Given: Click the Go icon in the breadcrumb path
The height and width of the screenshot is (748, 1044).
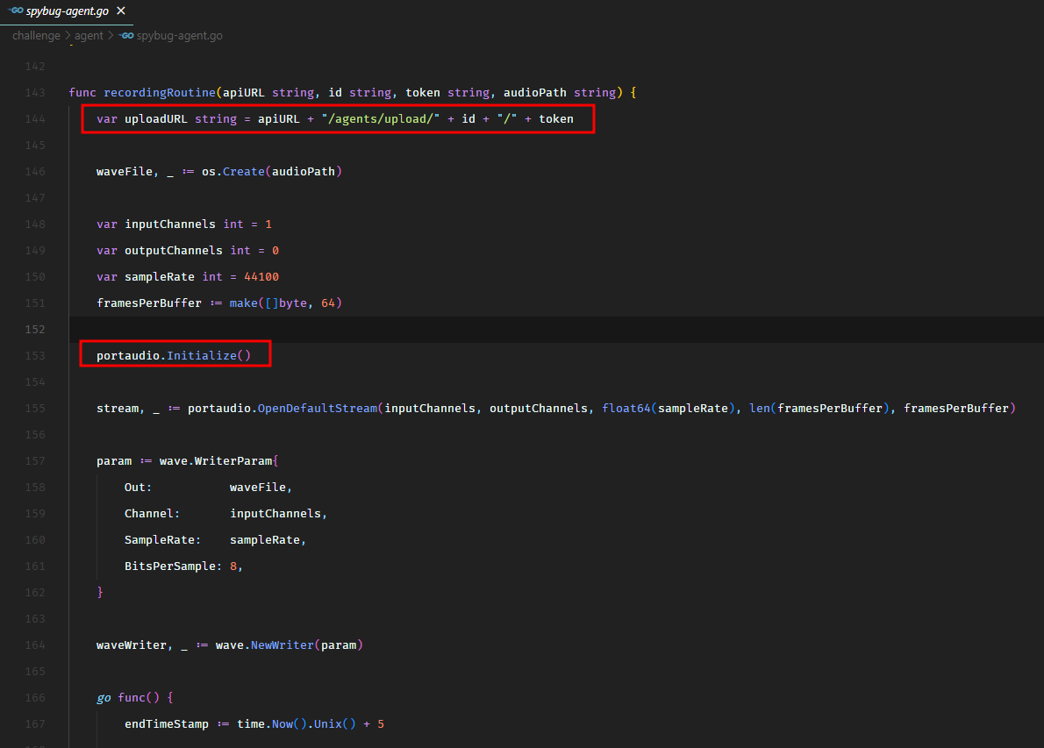Looking at the screenshot, I should pos(126,36).
